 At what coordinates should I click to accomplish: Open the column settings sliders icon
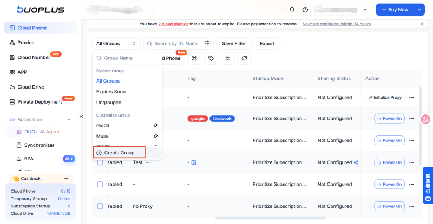click(x=228, y=58)
